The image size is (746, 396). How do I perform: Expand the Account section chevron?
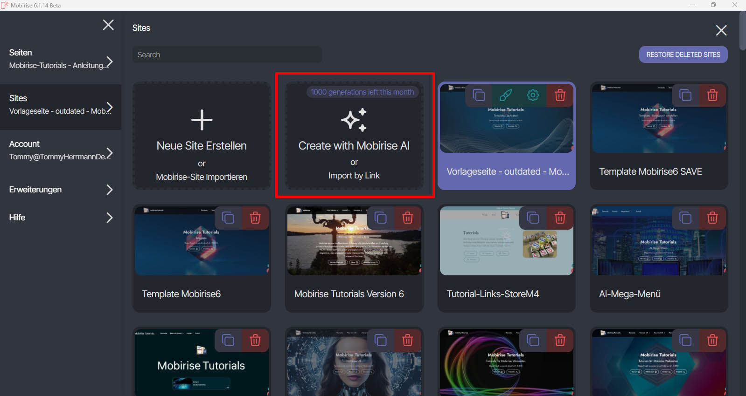109,152
